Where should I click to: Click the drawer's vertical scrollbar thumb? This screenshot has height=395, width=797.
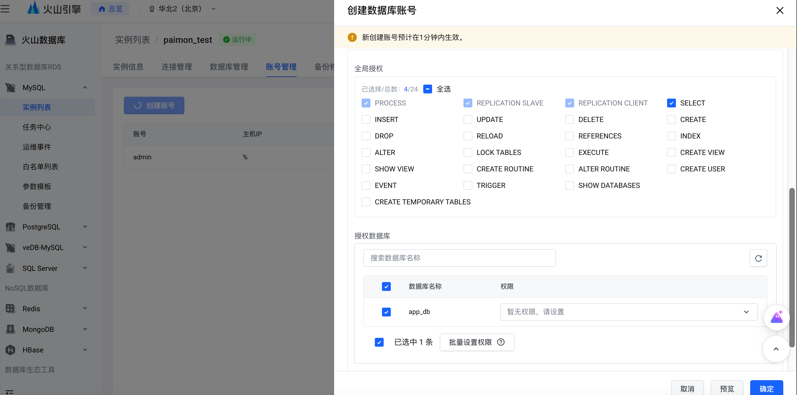click(791, 268)
